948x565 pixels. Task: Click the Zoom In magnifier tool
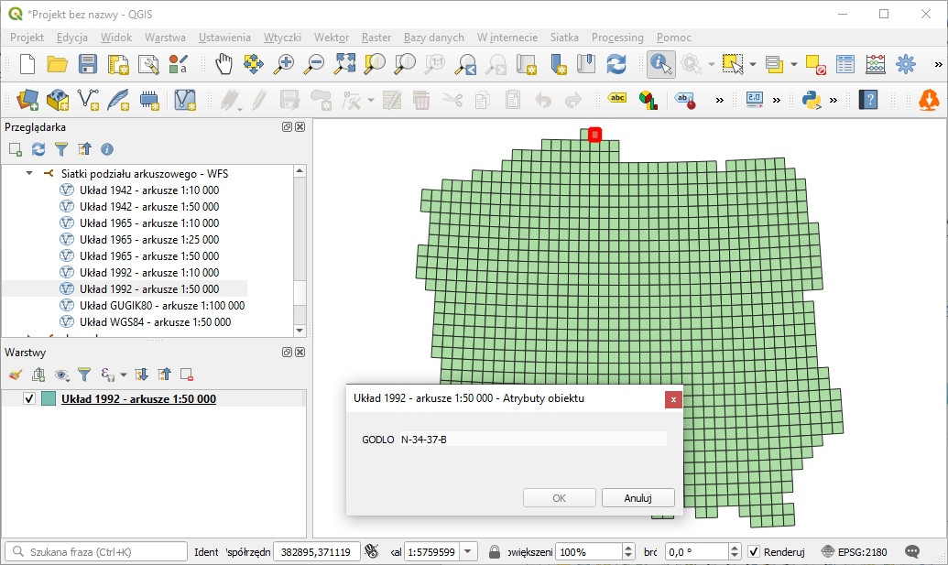285,64
